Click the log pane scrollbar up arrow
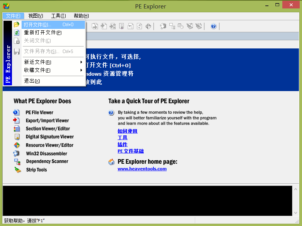This screenshot has height=226, width=302. click(296, 189)
